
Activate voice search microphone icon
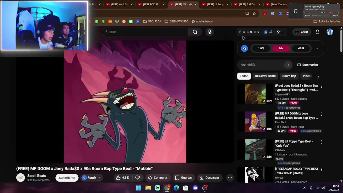click(x=210, y=32)
